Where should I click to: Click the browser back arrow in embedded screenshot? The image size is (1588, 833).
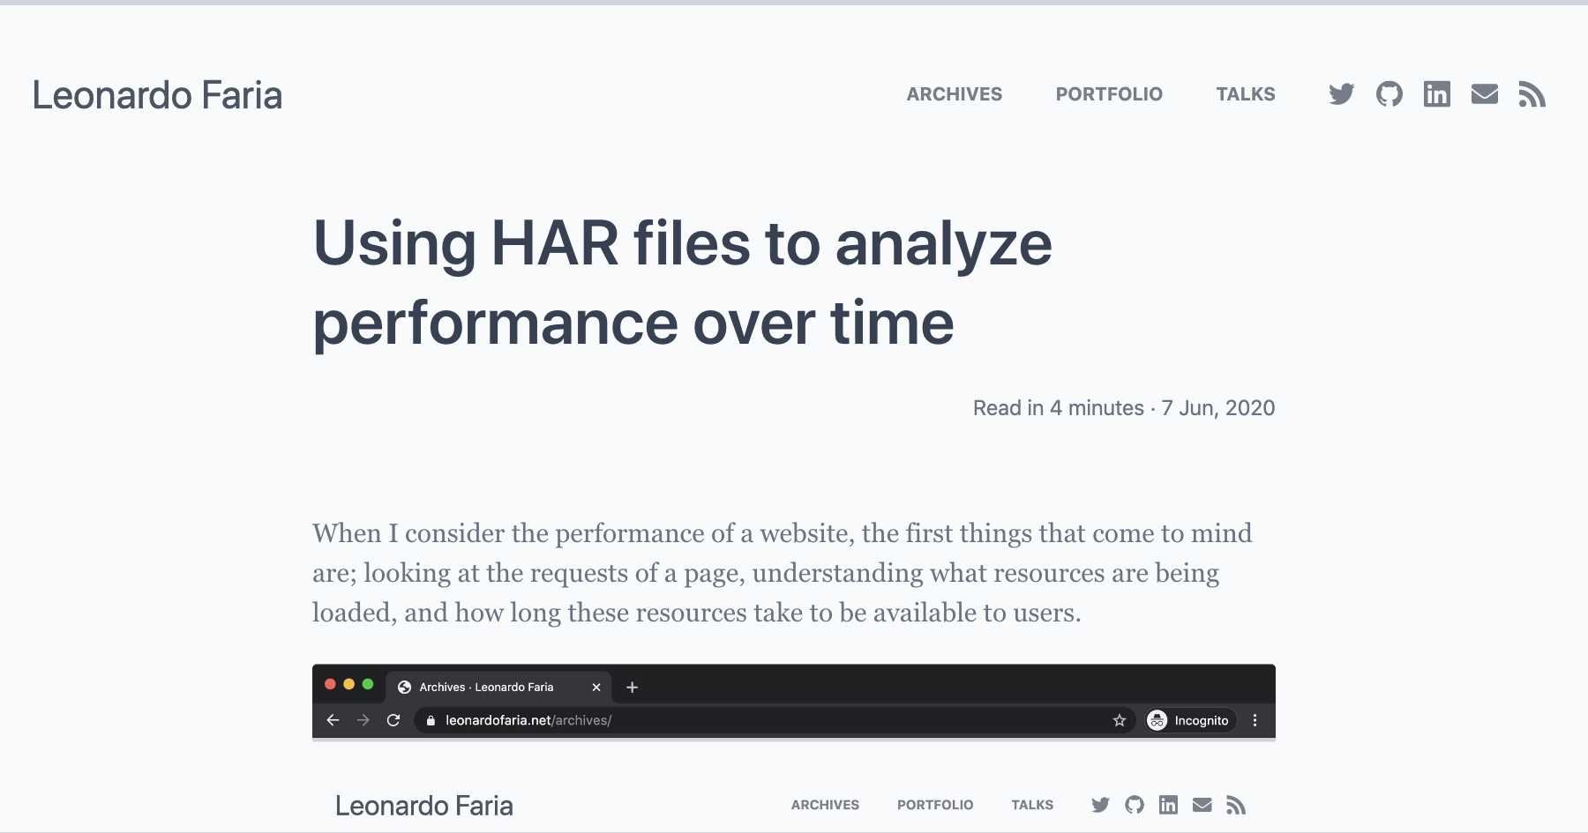333,720
